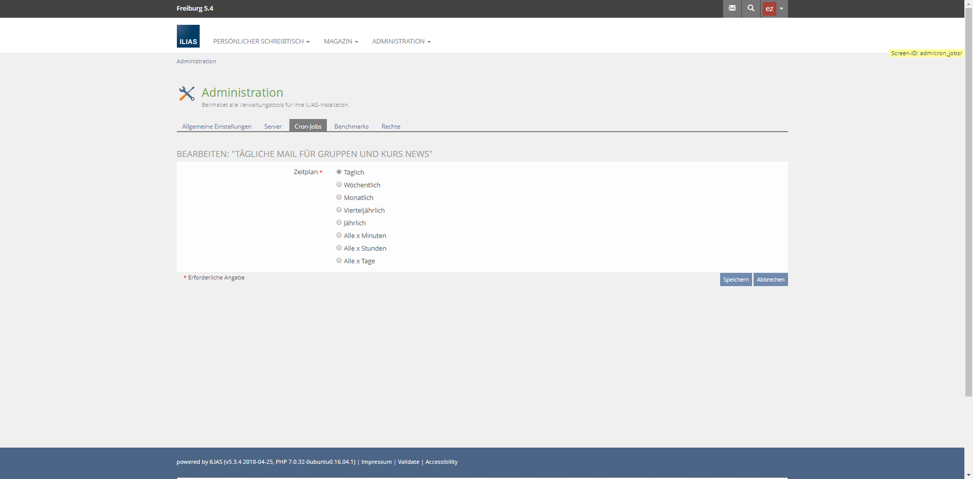973x479 pixels.
Task: Choose the Monatlich radio button
Action: pos(339,197)
